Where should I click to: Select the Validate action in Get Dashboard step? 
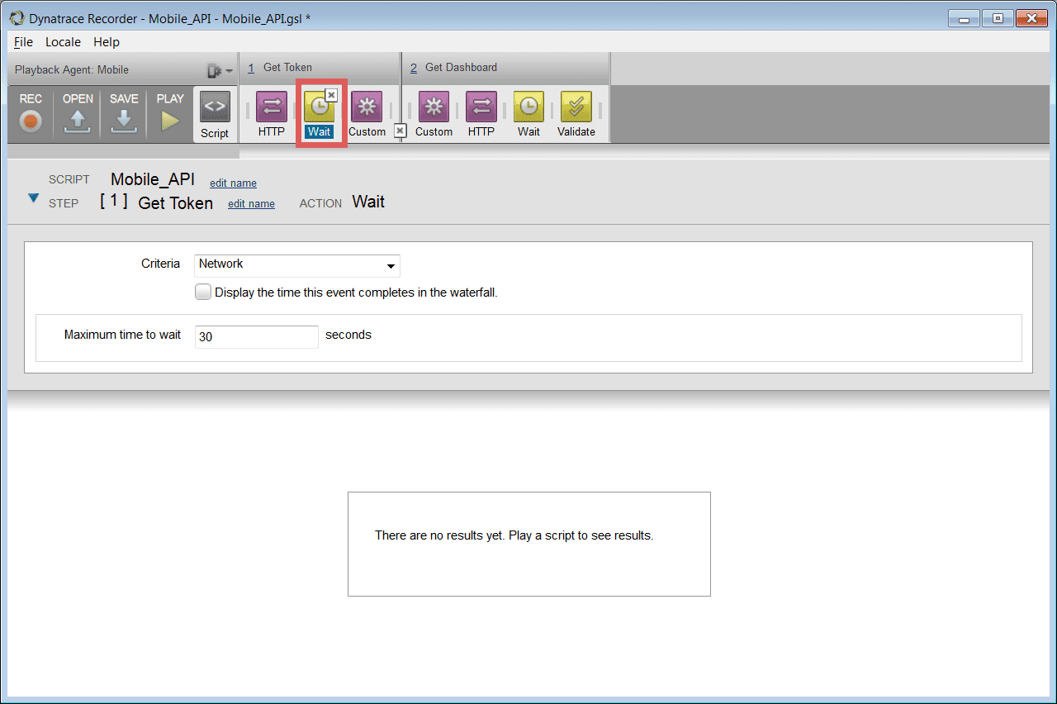(x=576, y=114)
